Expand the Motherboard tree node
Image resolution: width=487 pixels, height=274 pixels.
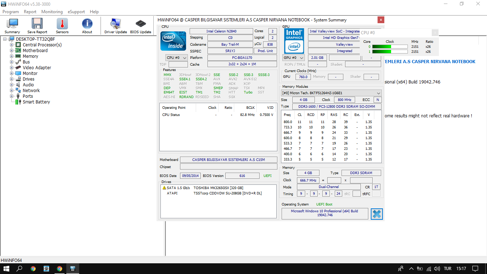12,51
